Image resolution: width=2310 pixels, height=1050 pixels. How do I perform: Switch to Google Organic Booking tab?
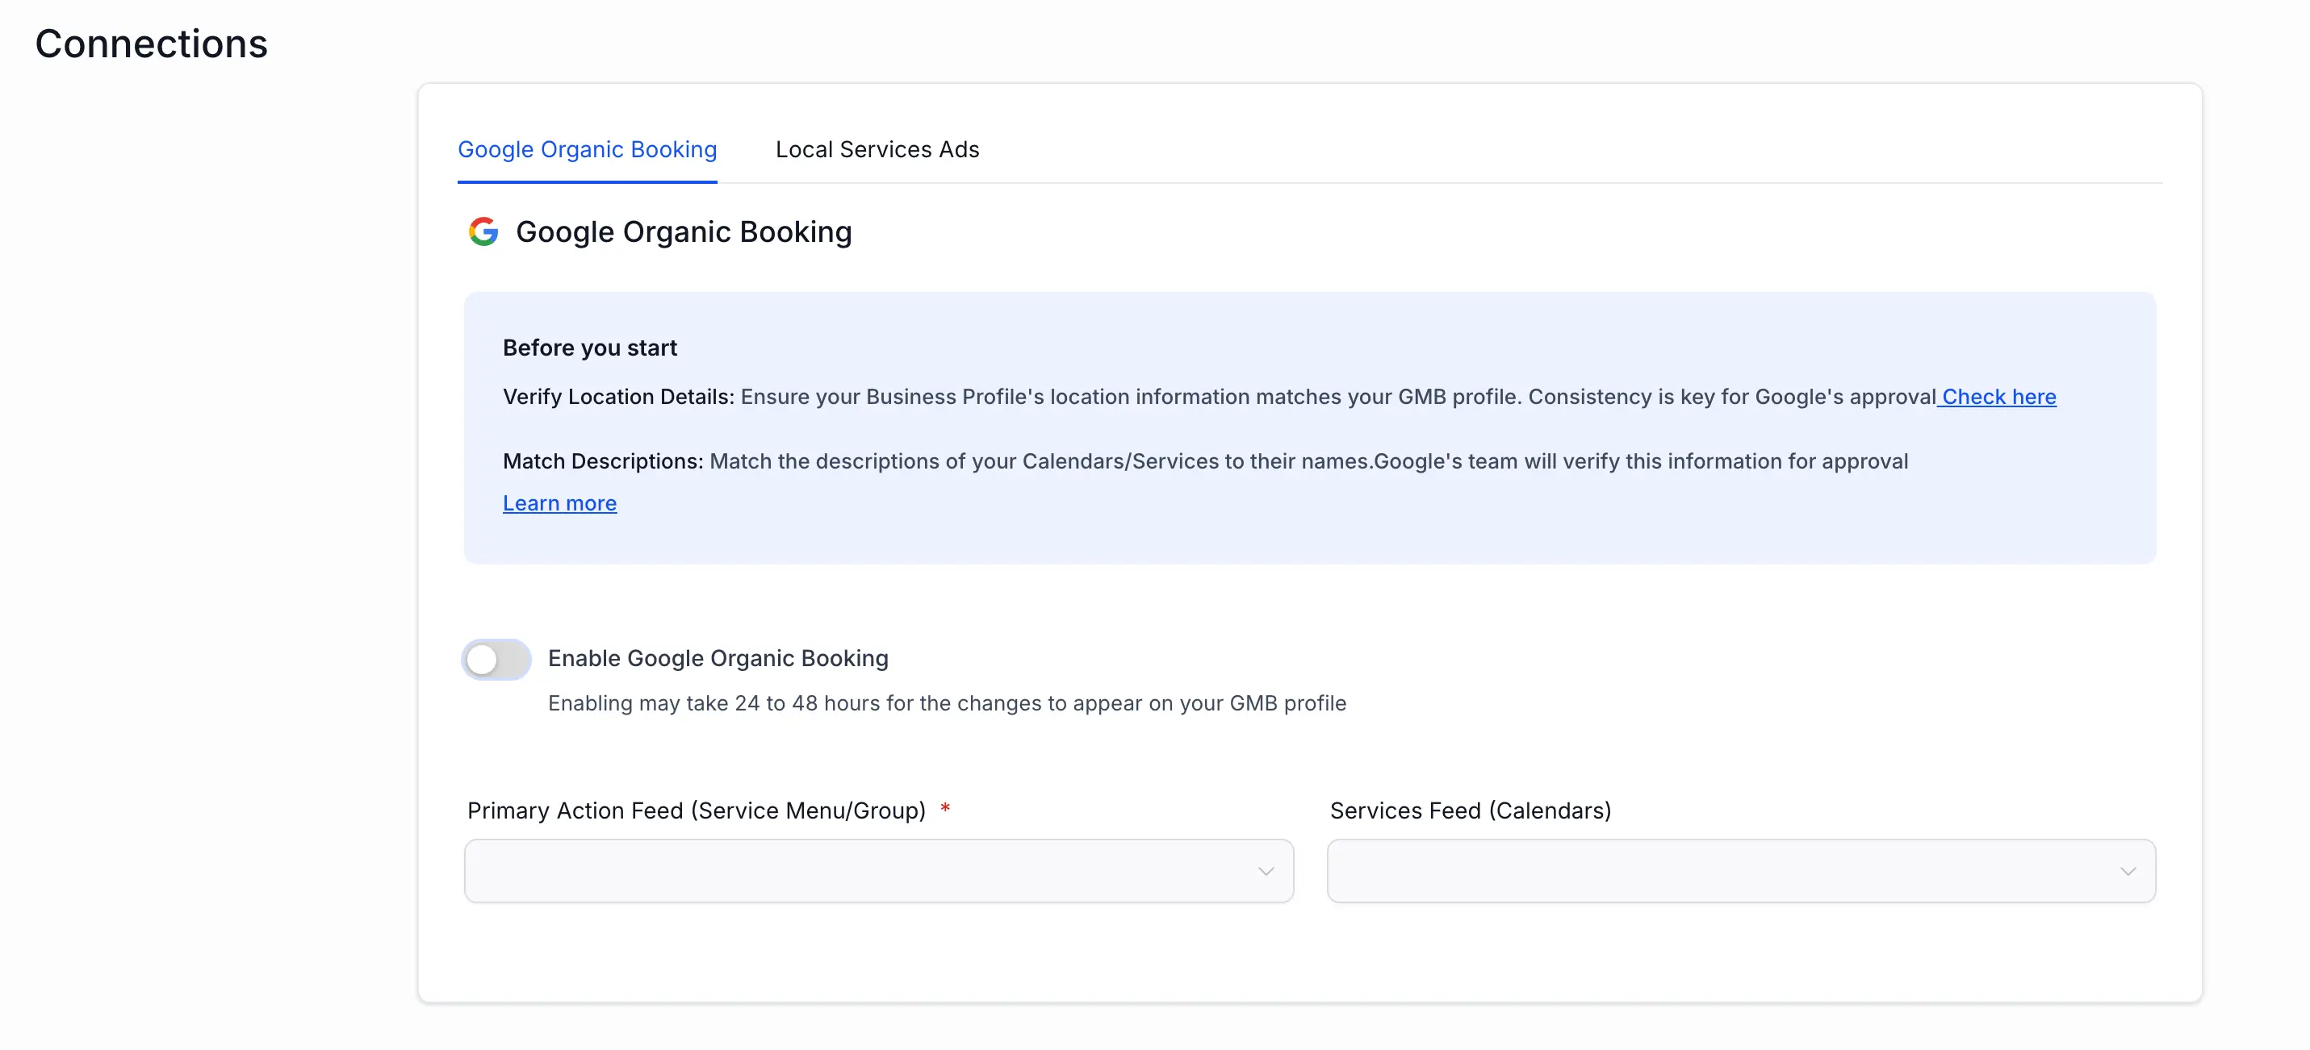pyautogui.click(x=588, y=150)
